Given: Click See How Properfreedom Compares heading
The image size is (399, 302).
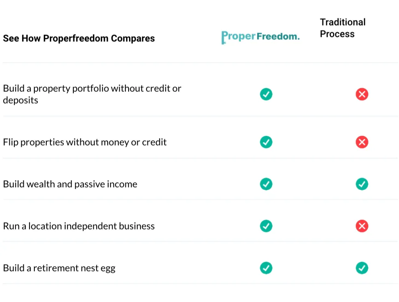Looking at the screenshot, I should [79, 38].
